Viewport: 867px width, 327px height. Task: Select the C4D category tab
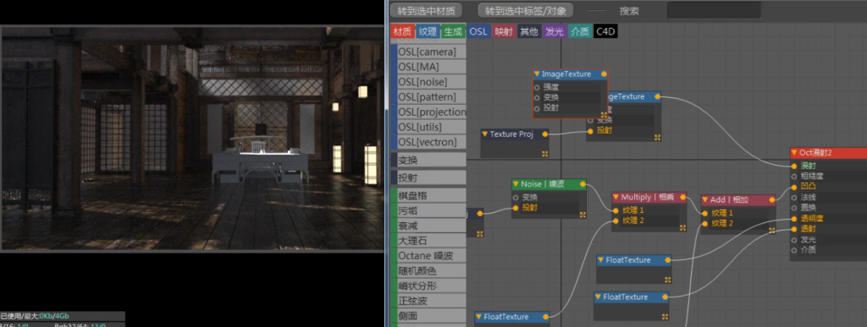pos(605,31)
